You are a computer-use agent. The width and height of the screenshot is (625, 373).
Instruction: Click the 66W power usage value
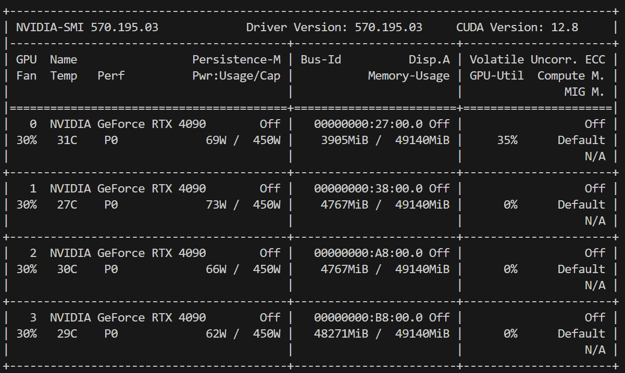point(216,269)
